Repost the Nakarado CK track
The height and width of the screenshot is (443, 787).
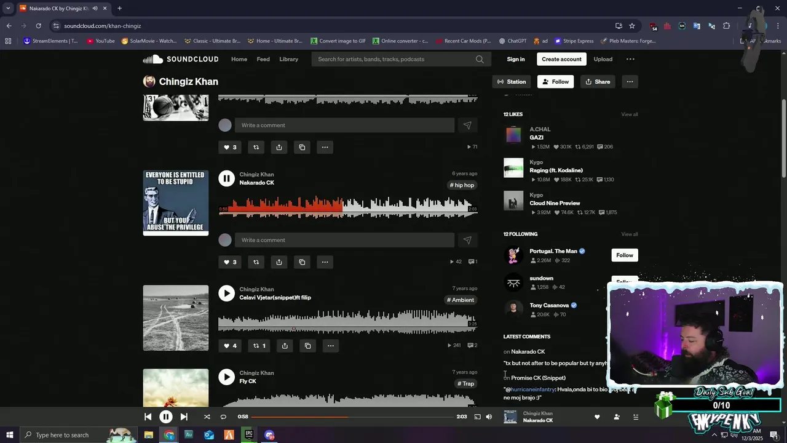click(256, 262)
